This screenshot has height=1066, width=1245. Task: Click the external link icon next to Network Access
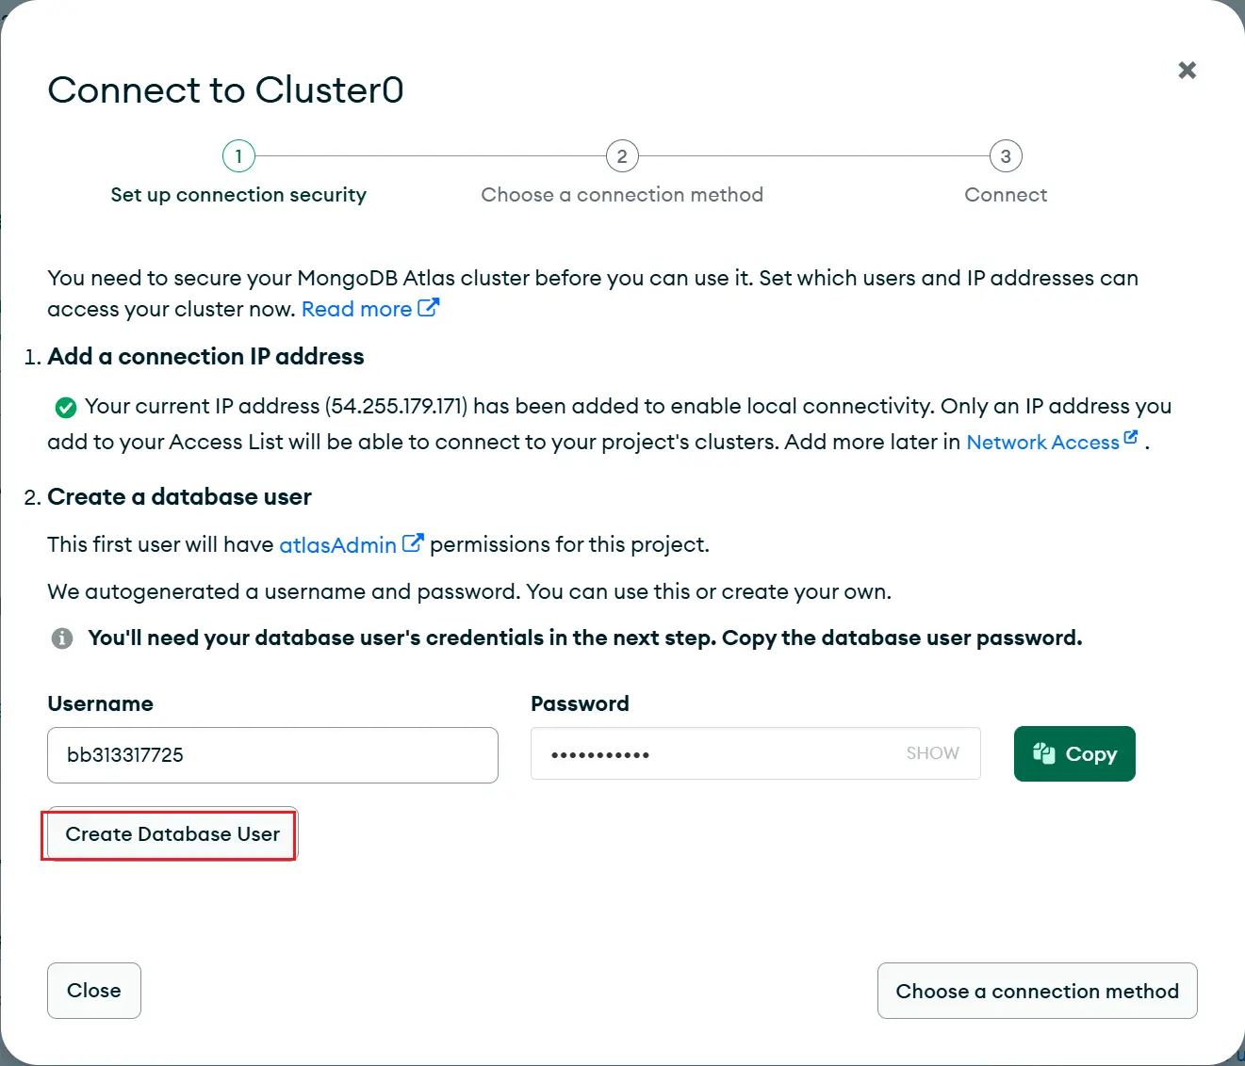[x=1131, y=438]
